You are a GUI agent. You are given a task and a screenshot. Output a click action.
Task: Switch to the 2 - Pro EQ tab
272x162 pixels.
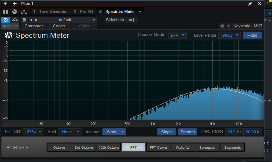point(83,11)
